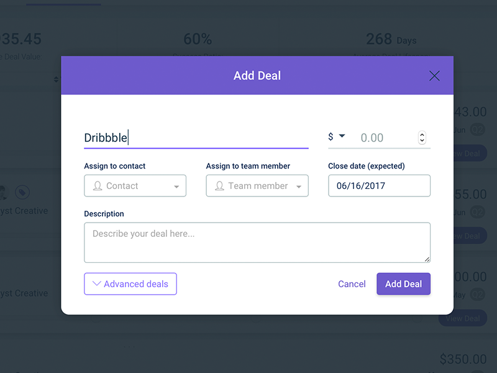Expand the Assign to team member dropdown
497x373 pixels.
pos(299,186)
